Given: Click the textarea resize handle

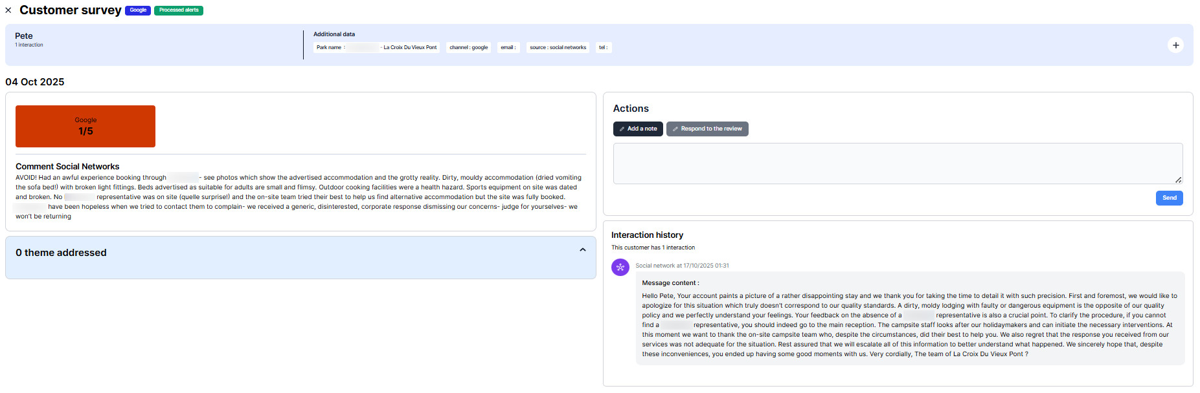Looking at the screenshot, I should 1178,180.
